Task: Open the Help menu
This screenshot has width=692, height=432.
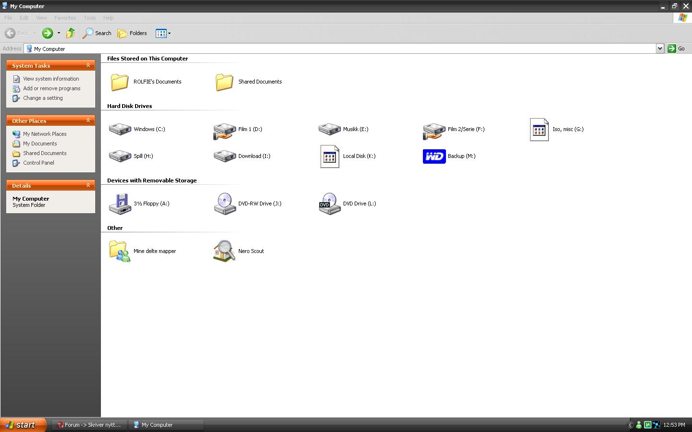Action: point(108,18)
